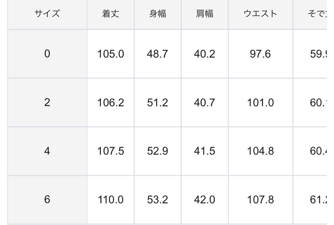Screen dimensions: 334x225
Task: Click the 110.0 length value
Action: 110,200
